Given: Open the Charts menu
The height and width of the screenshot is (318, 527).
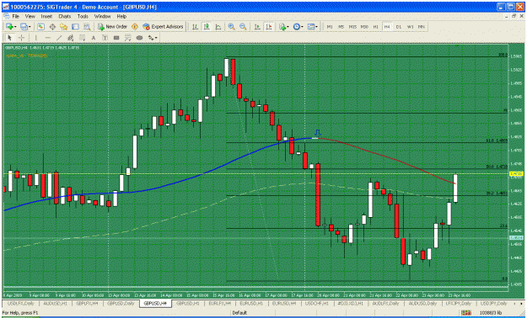Looking at the screenshot, I should point(65,16).
